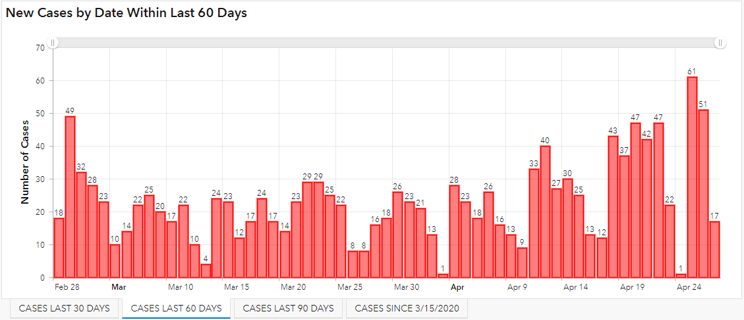Click the bar labeled 40
This screenshot has height=320, width=744.
[x=545, y=212]
